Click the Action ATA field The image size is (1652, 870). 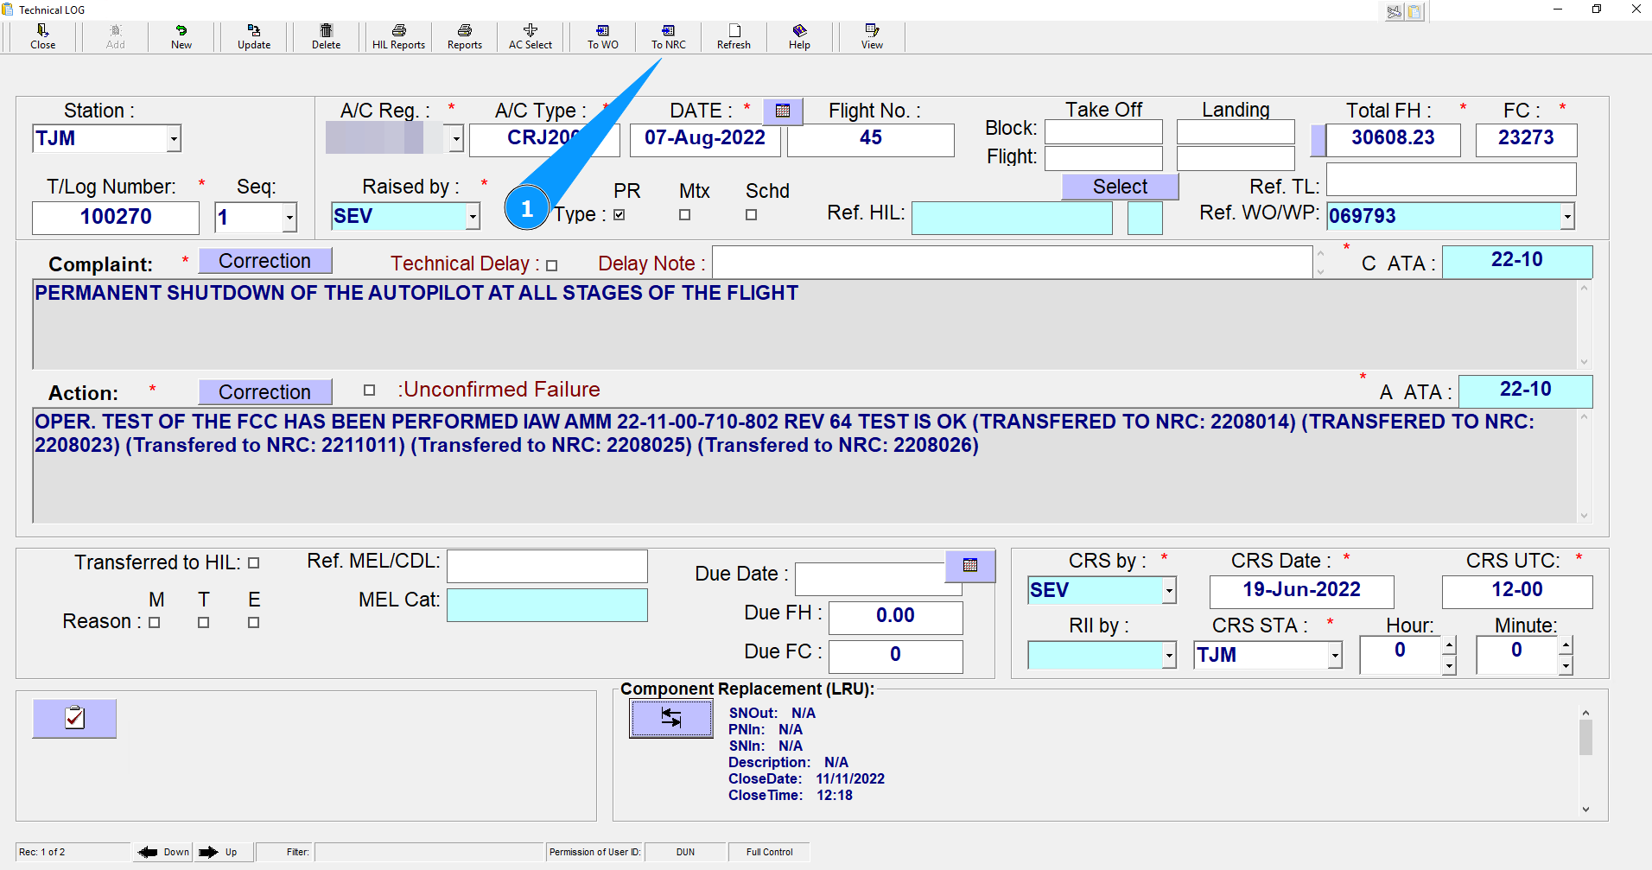coord(1526,391)
